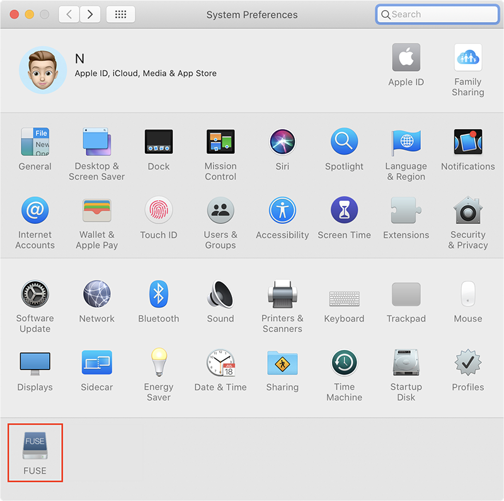
Task: Select the Siri preference pane
Action: tap(282, 142)
